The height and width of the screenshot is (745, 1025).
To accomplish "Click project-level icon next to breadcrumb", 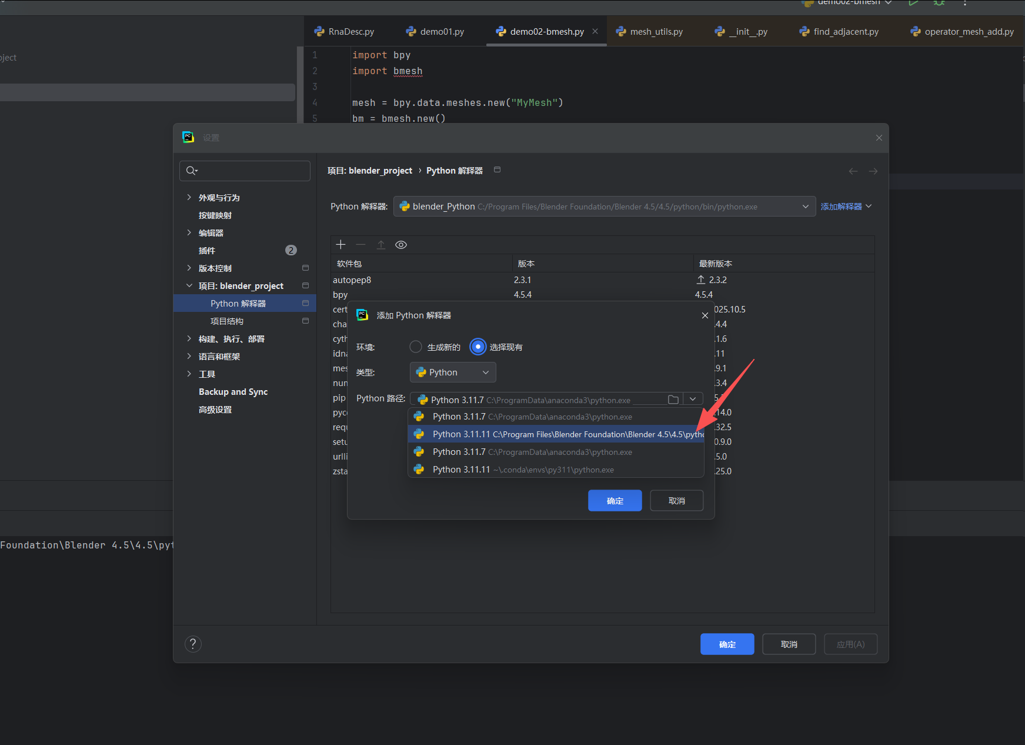I will [x=498, y=169].
